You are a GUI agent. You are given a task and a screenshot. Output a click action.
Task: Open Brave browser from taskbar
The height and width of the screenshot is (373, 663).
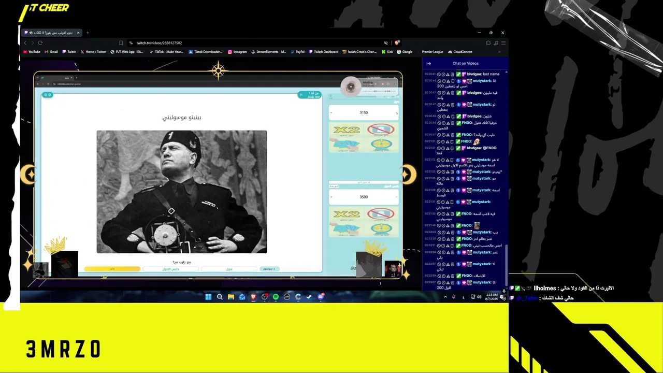pyautogui.click(x=253, y=297)
